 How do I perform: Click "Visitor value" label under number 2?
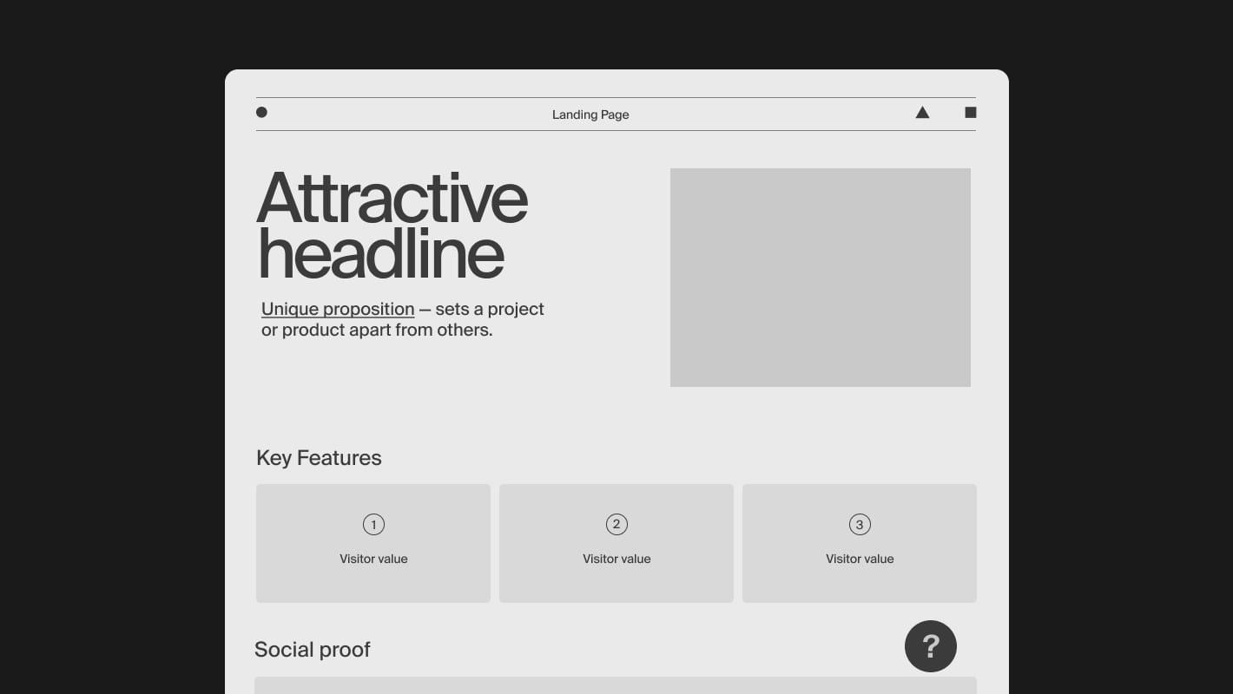[x=616, y=559]
